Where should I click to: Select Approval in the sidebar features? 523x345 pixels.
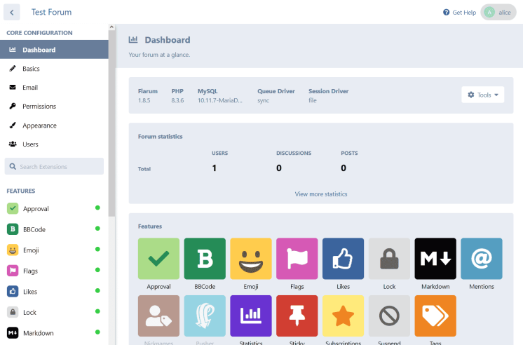pyautogui.click(x=54, y=208)
